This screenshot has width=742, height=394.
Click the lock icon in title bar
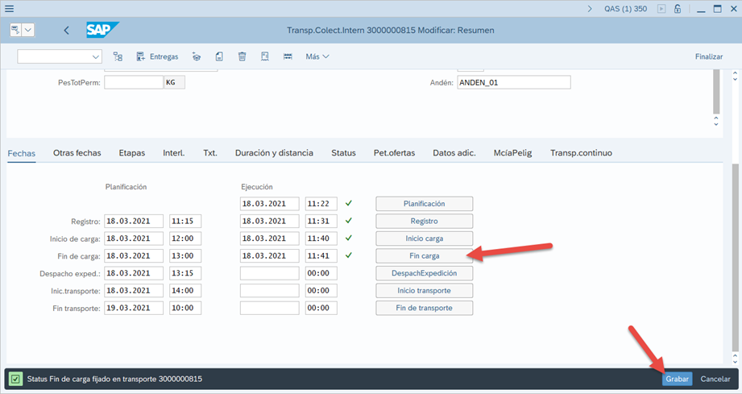(678, 9)
